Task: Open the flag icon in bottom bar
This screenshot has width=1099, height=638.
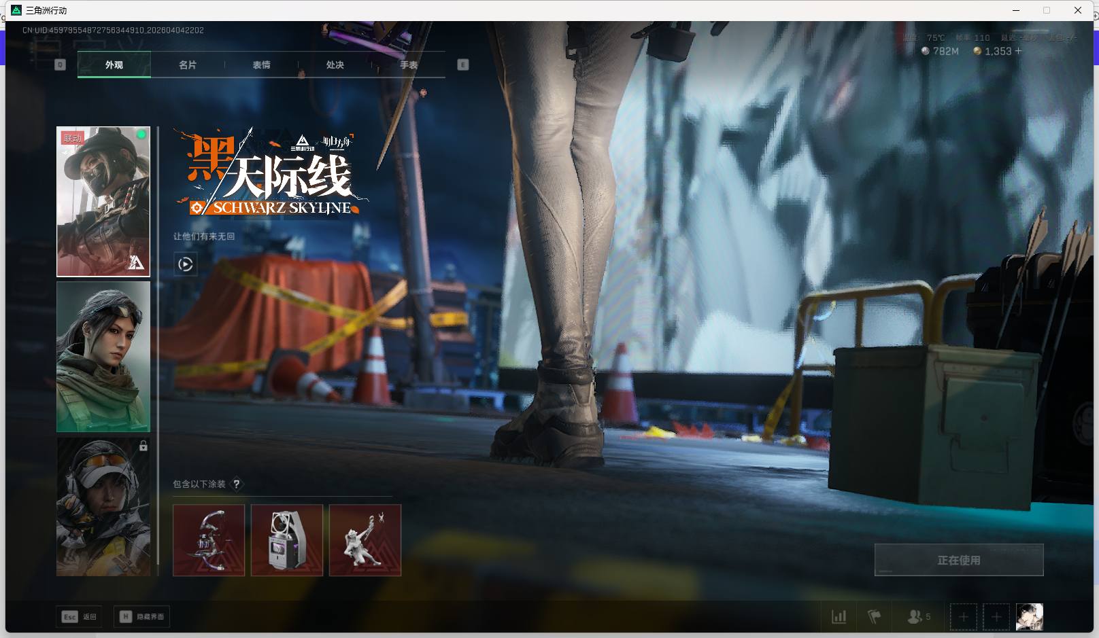Action: tap(875, 617)
